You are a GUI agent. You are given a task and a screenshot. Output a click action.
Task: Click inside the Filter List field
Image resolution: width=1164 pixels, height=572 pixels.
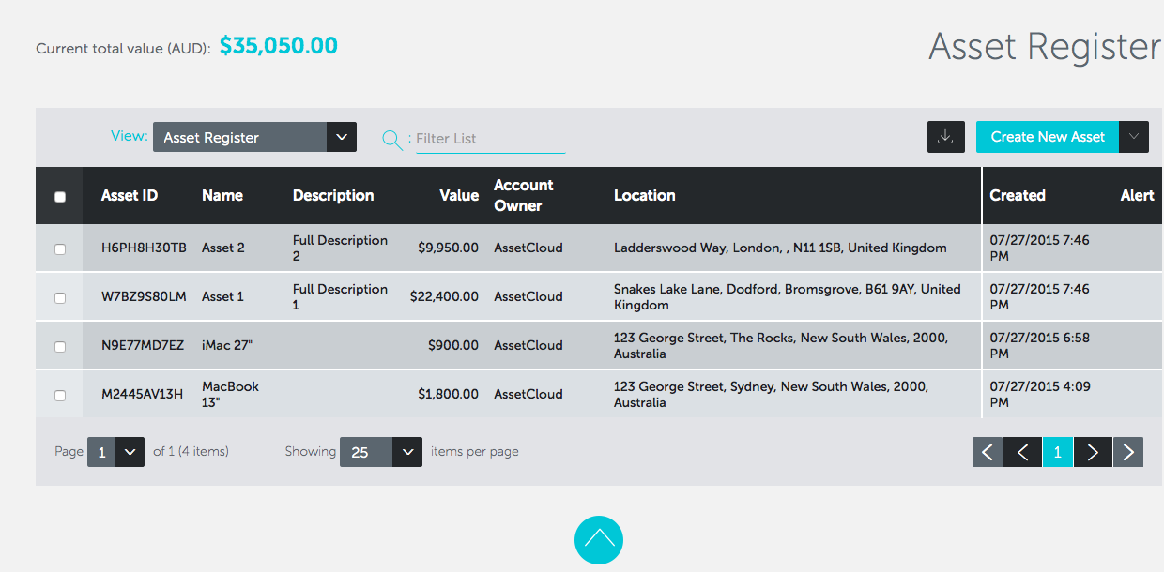click(490, 139)
